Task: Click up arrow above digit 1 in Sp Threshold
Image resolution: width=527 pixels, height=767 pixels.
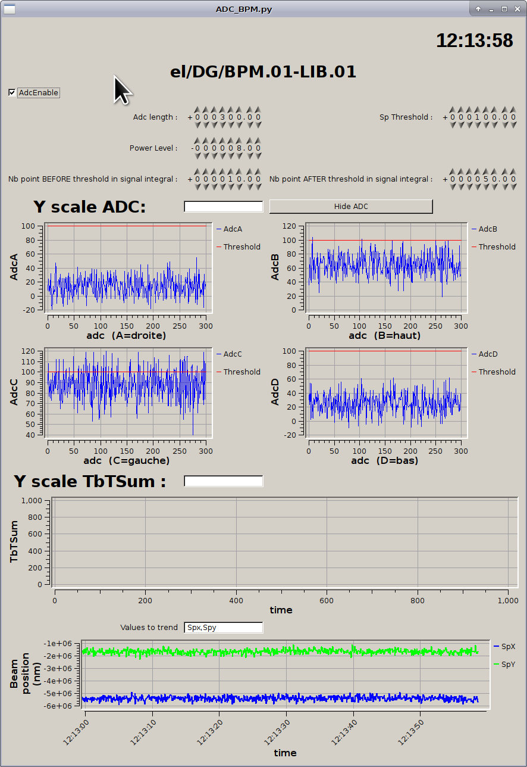Action: pyautogui.click(x=477, y=110)
